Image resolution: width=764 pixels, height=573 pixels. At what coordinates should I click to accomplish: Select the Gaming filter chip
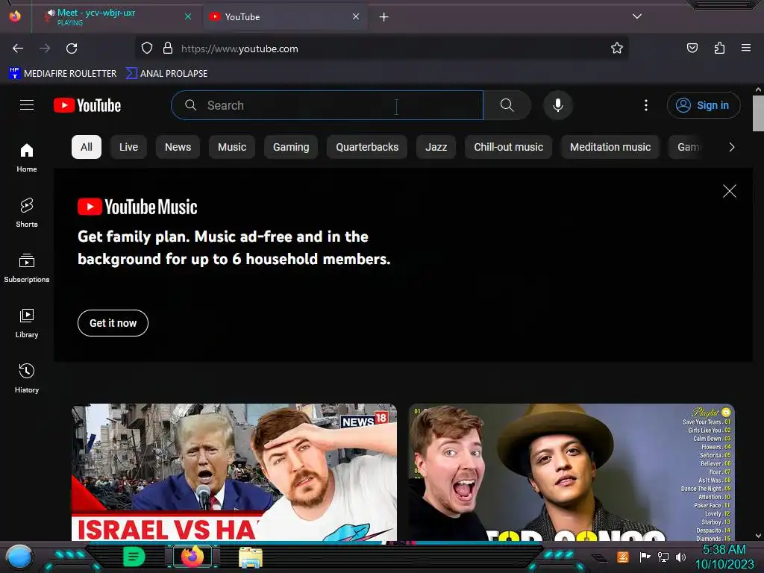(291, 147)
